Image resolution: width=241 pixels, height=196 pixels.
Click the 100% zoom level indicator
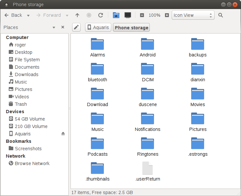tap(154, 15)
